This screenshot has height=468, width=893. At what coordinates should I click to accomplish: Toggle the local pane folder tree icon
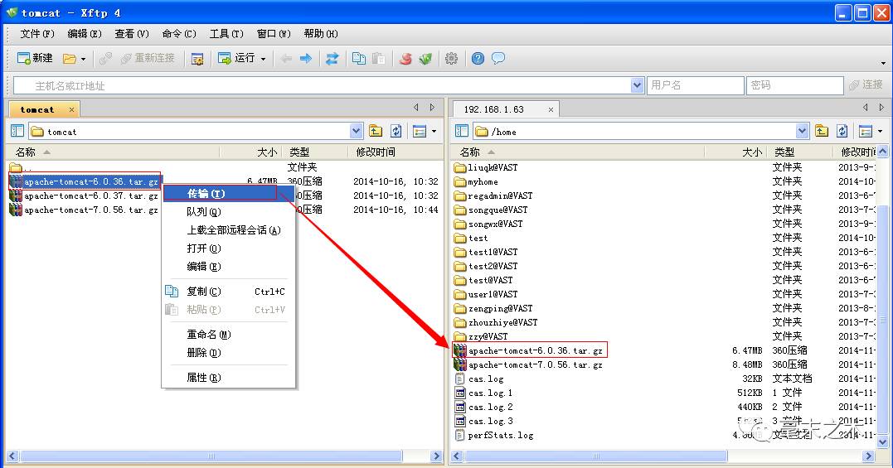(17, 132)
